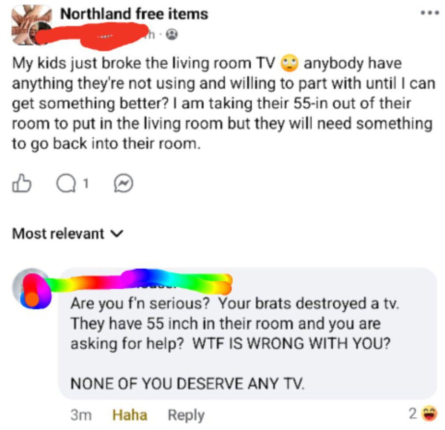Toggle the Haha reaction on the comment
Viewport: 445px width, 430px height.
pos(130,415)
